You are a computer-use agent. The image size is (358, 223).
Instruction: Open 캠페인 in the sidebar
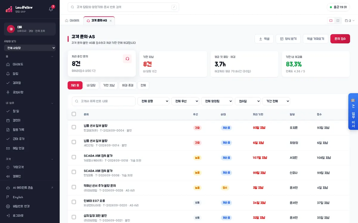[30, 176]
